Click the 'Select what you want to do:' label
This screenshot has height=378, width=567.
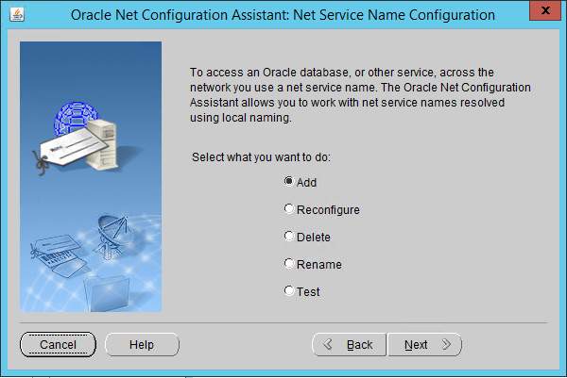(x=261, y=157)
